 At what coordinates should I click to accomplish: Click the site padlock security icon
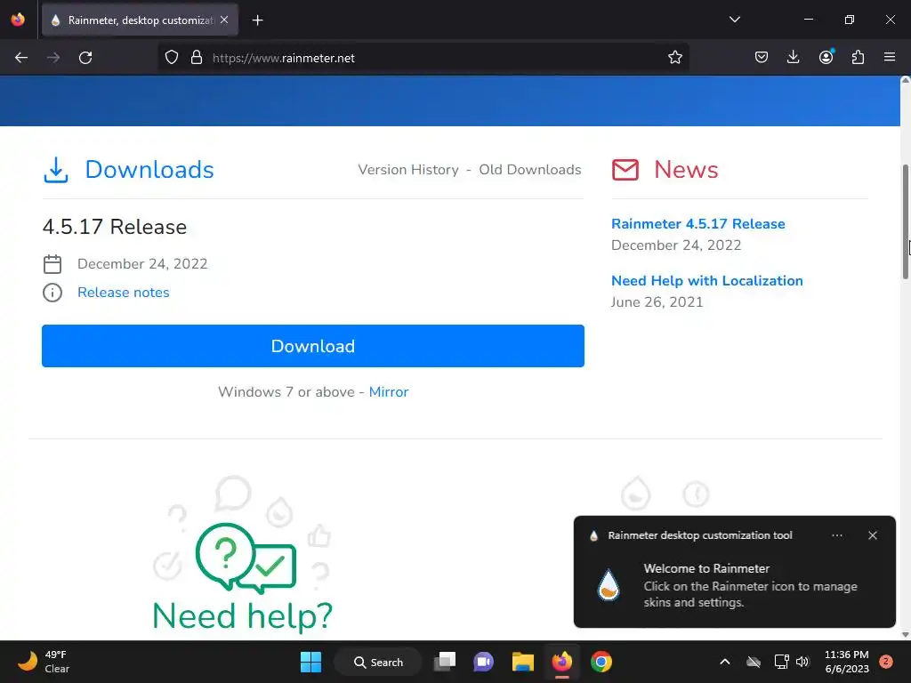tap(197, 58)
